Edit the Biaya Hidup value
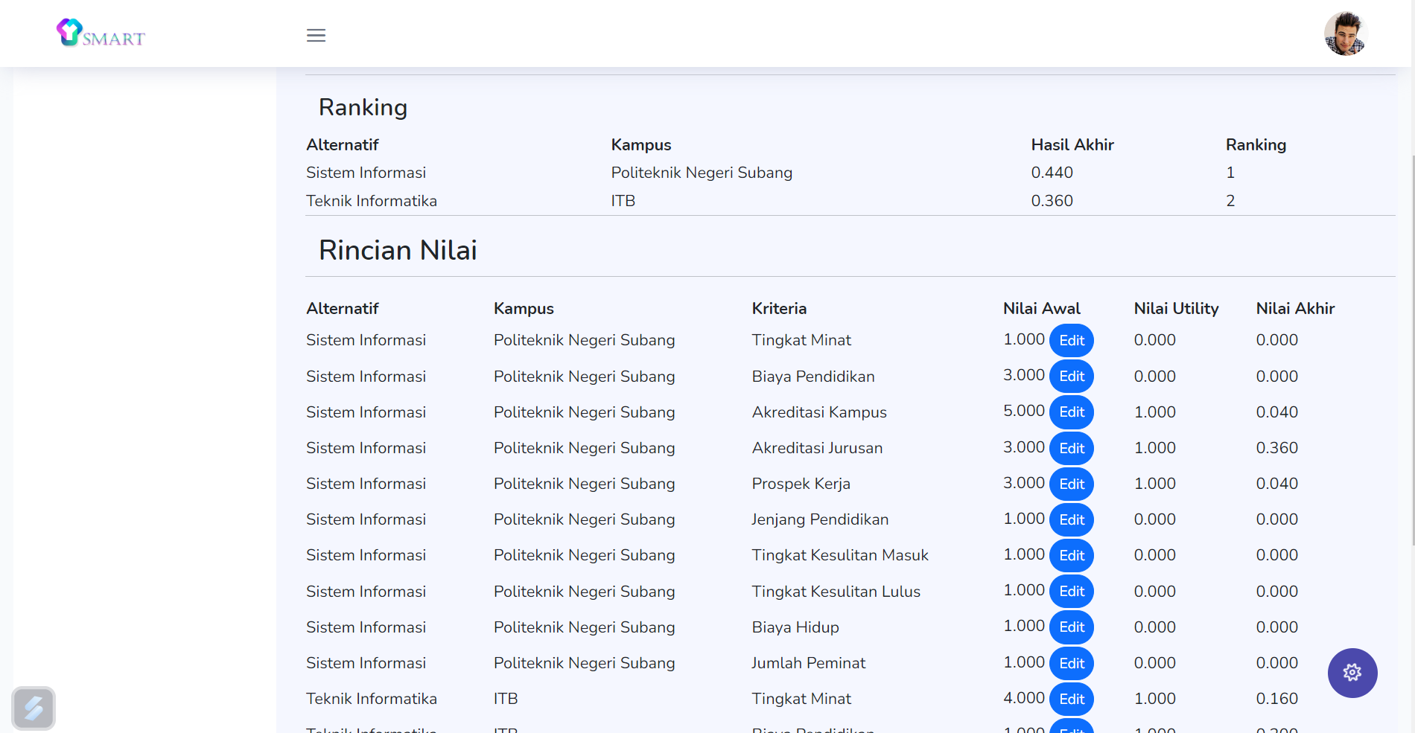 (1071, 627)
